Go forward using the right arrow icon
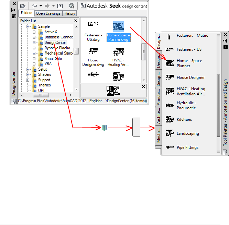This screenshot has width=229, height=225. click(47, 6)
